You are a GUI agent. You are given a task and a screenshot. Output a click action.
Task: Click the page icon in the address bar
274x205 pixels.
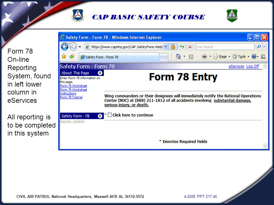click(88, 47)
